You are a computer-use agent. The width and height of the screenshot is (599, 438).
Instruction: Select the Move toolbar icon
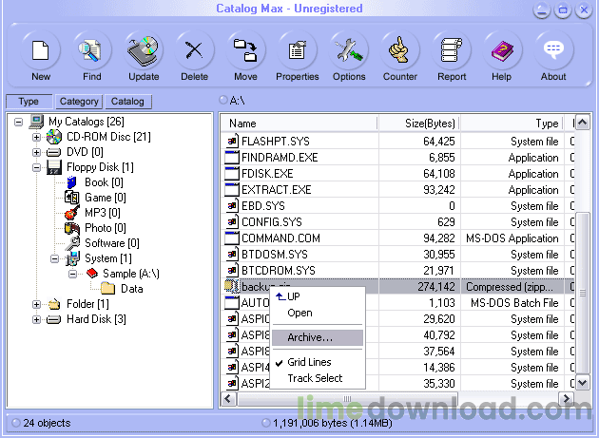245,50
